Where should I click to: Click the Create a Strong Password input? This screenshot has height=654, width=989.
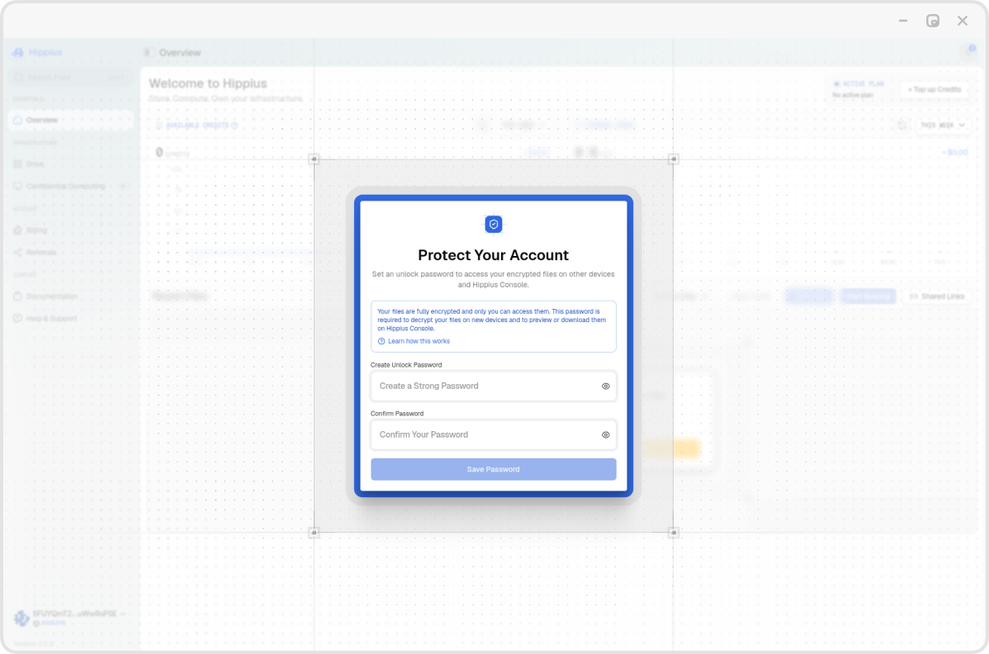(493, 386)
